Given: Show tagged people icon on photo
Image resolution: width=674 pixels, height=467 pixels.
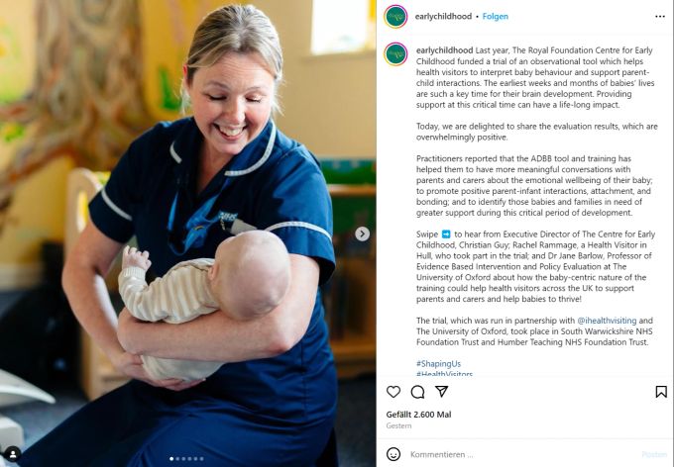Looking at the screenshot, I should pyautogui.click(x=13, y=454).
